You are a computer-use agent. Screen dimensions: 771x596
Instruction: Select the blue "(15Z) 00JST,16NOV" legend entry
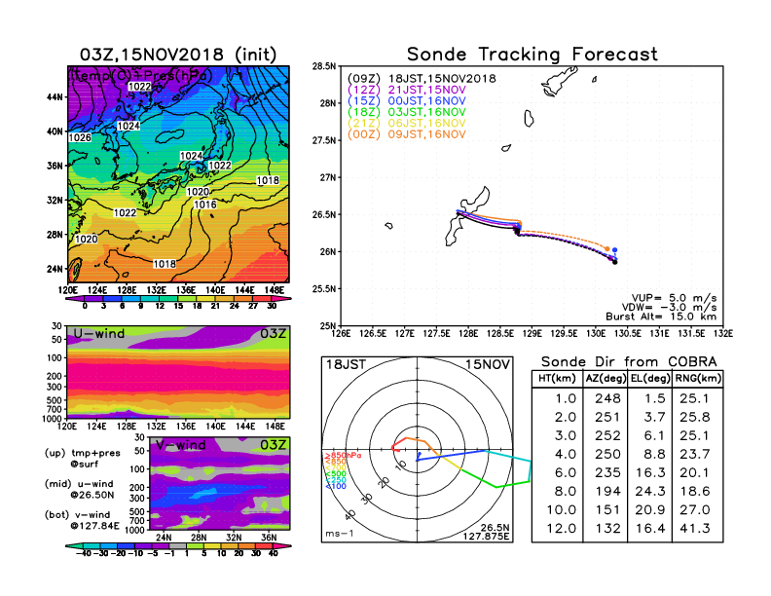pyautogui.click(x=407, y=101)
